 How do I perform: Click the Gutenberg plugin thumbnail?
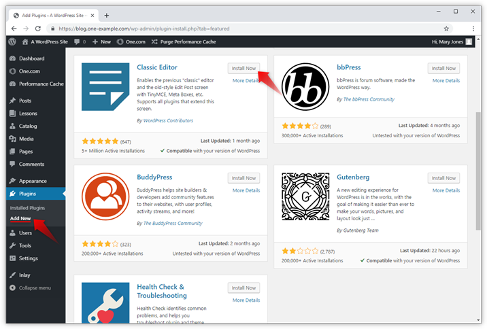click(x=305, y=196)
